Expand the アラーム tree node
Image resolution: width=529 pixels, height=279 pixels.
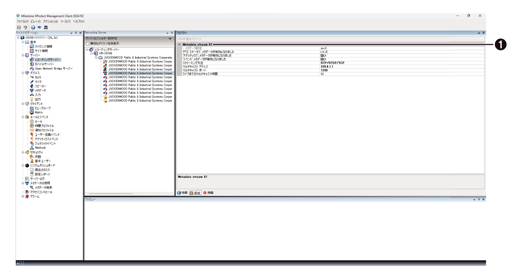23,196
